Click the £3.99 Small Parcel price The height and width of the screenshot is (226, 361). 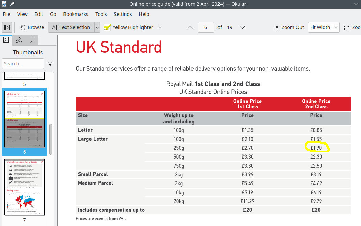[248, 174]
